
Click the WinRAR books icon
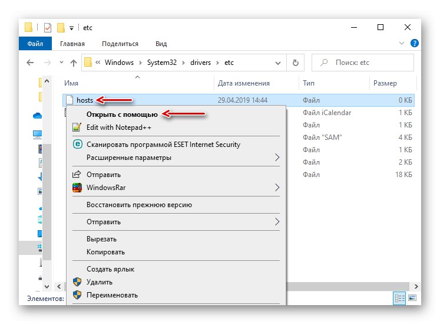click(x=77, y=188)
